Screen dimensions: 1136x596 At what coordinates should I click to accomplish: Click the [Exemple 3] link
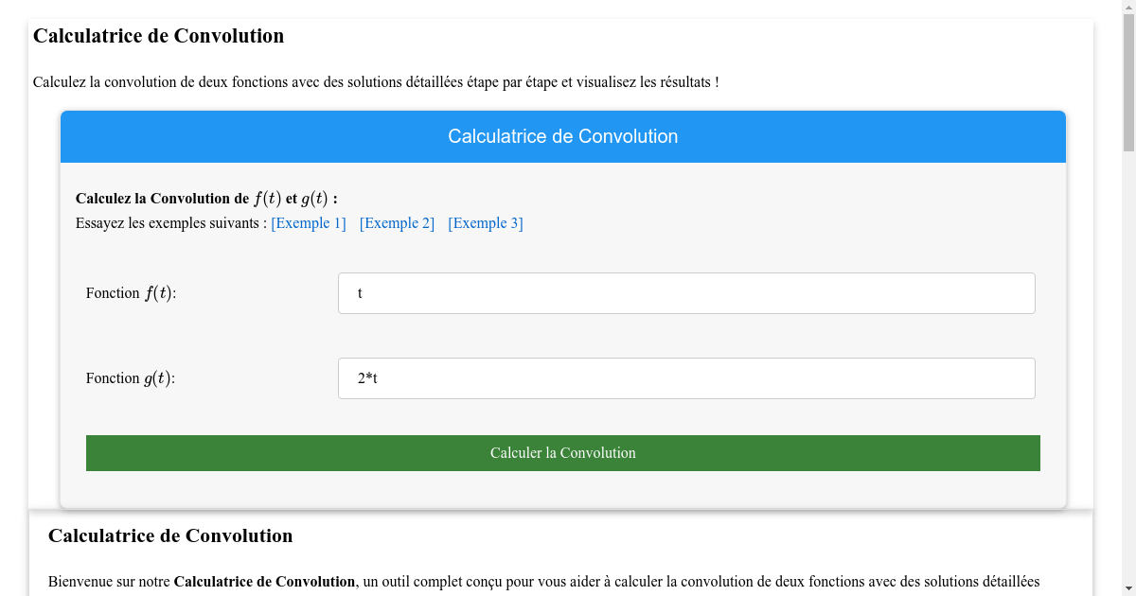point(485,222)
